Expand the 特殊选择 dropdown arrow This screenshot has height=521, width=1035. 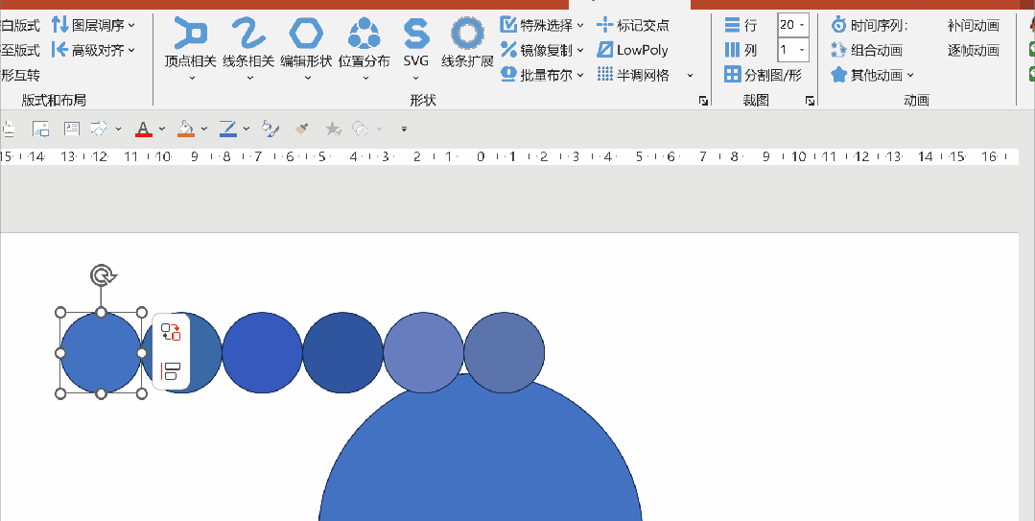pyautogui.click(x=580, y=25)
